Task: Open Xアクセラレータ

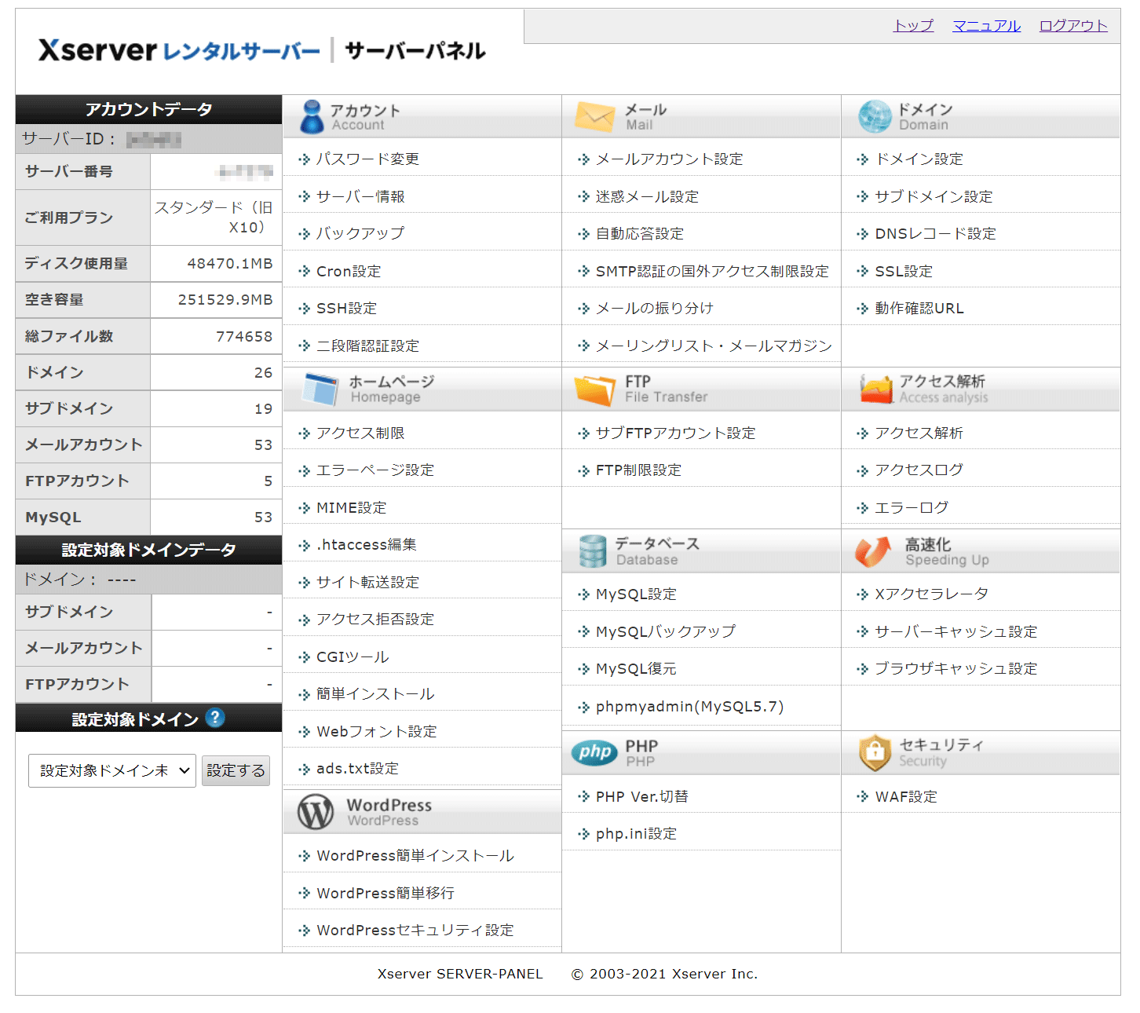Action: (932, 594)
